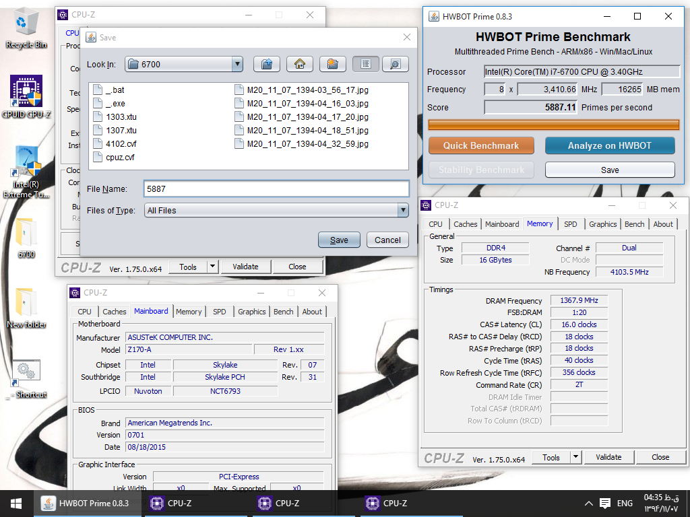
Task: Open the _- Shortcut desktop icon
Action: point(26,378)
